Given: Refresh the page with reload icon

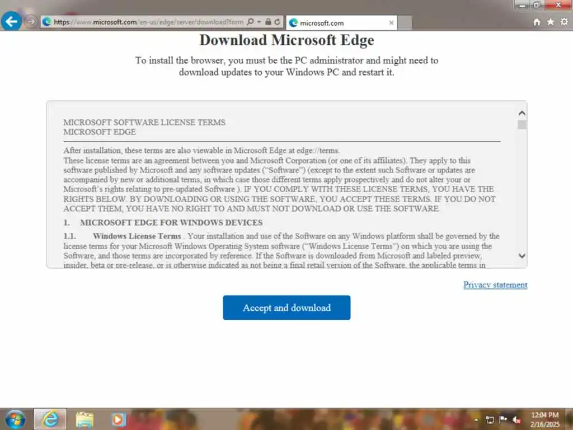Looking at the screenshot, I should pos(278,22).
